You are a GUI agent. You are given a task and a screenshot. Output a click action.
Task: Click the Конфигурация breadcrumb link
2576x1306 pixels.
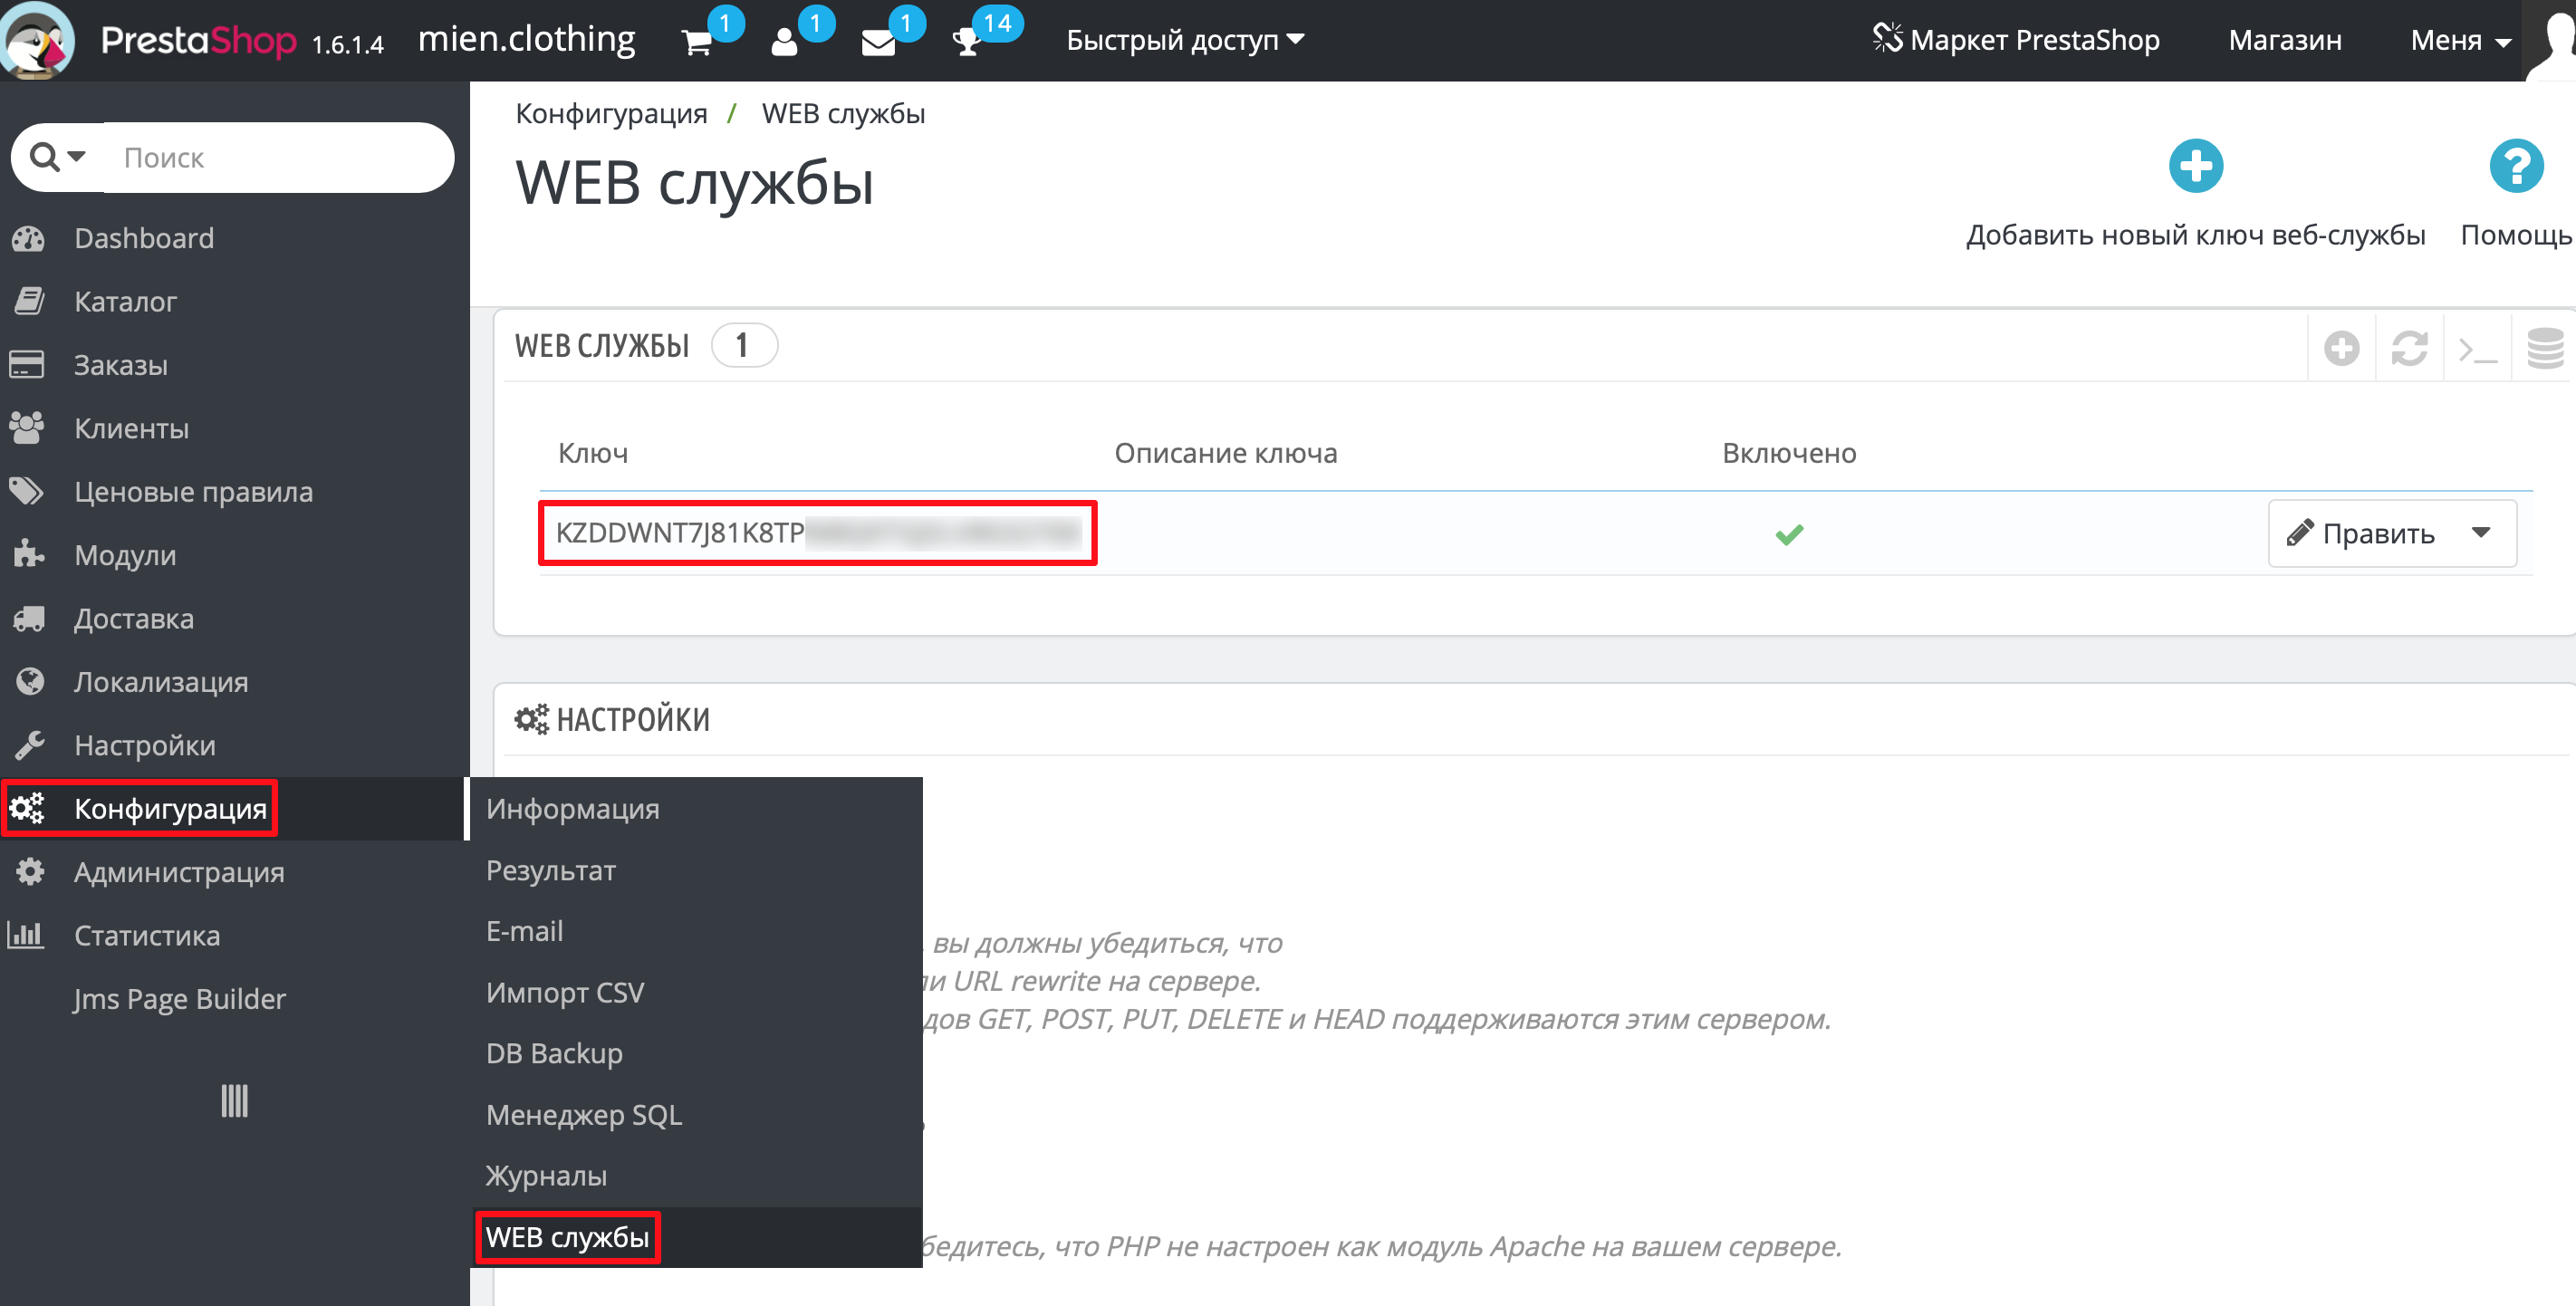[x=611, y=113]
